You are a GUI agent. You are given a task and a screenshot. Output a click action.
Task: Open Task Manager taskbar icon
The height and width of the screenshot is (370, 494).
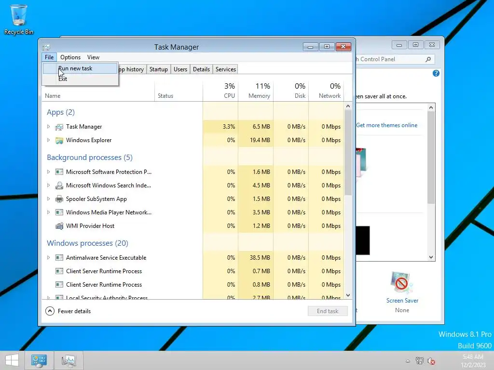[x=69, y=360]
